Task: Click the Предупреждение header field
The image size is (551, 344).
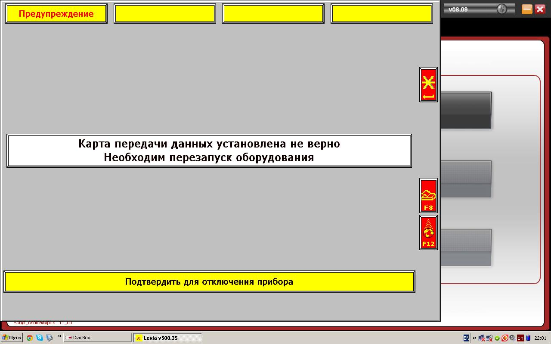Action: pyautogui.click(x=56, y=14)
